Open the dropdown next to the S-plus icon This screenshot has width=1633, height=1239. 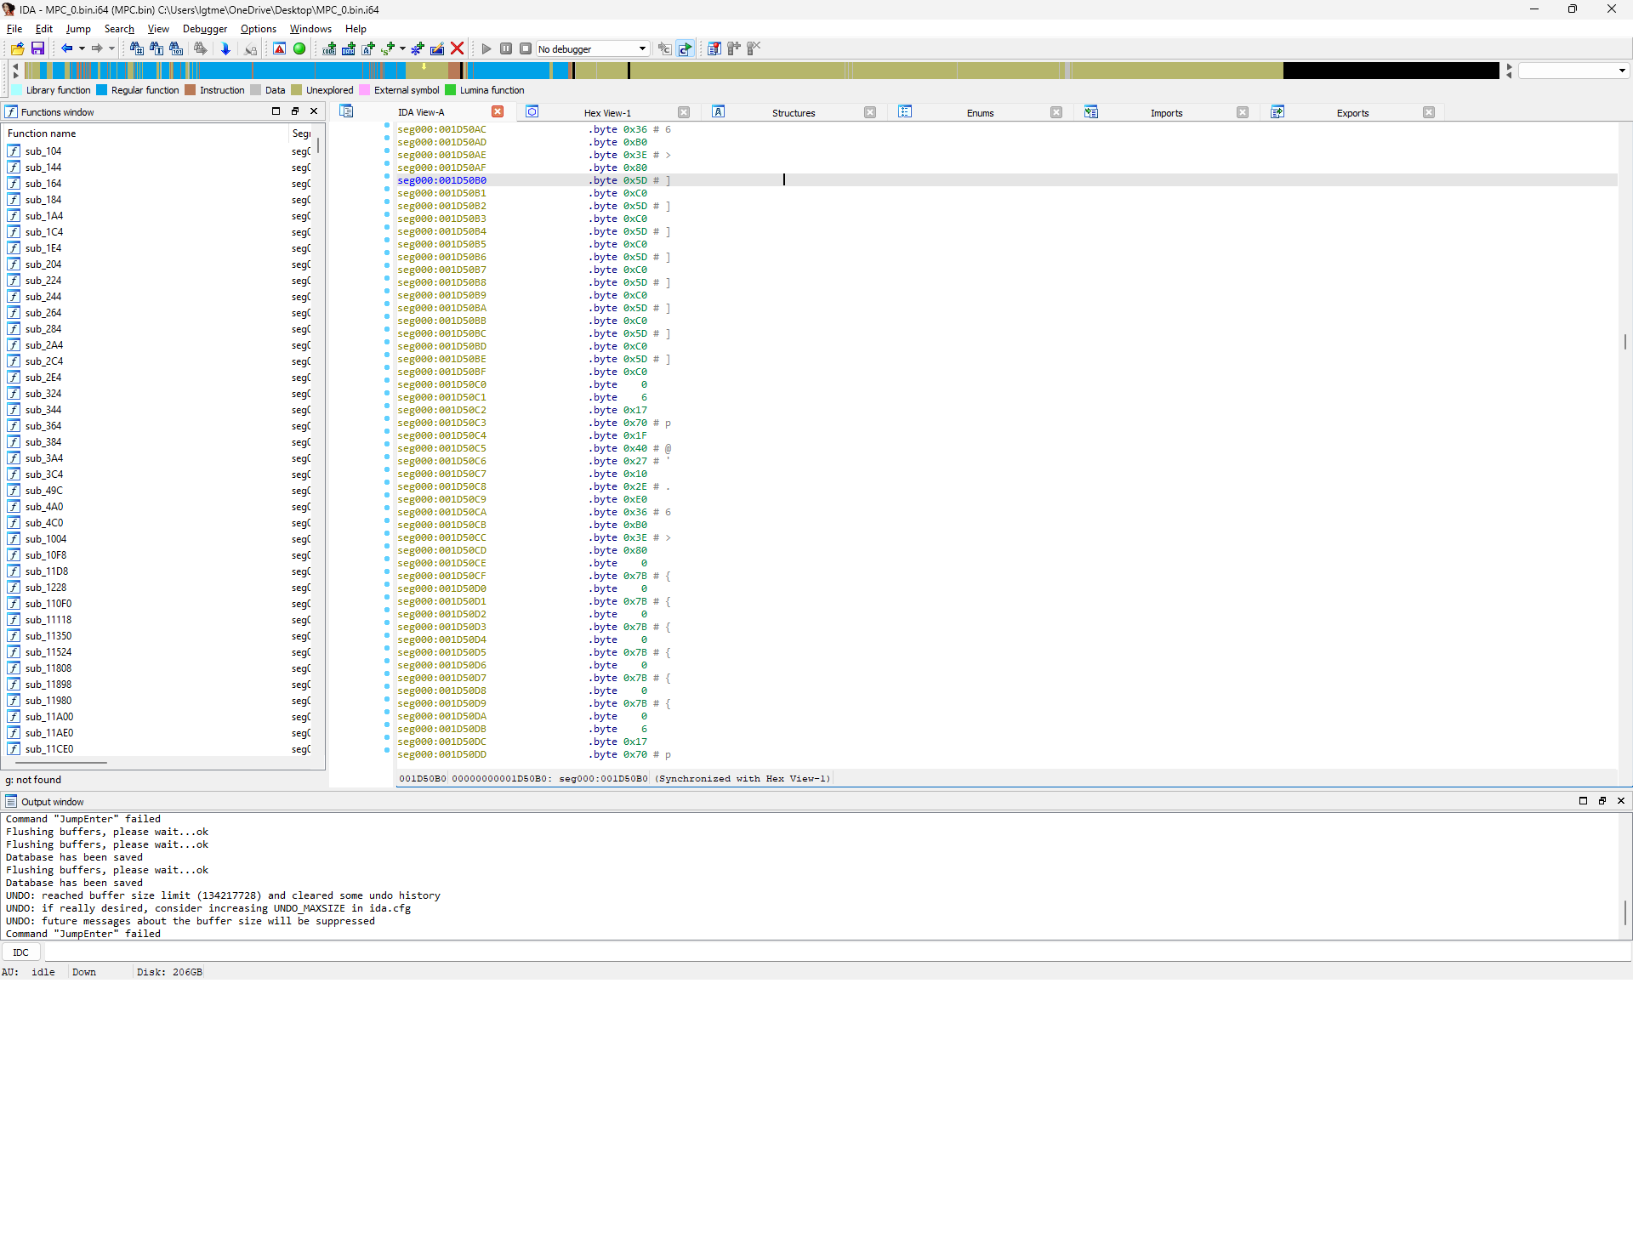[402, 48]
